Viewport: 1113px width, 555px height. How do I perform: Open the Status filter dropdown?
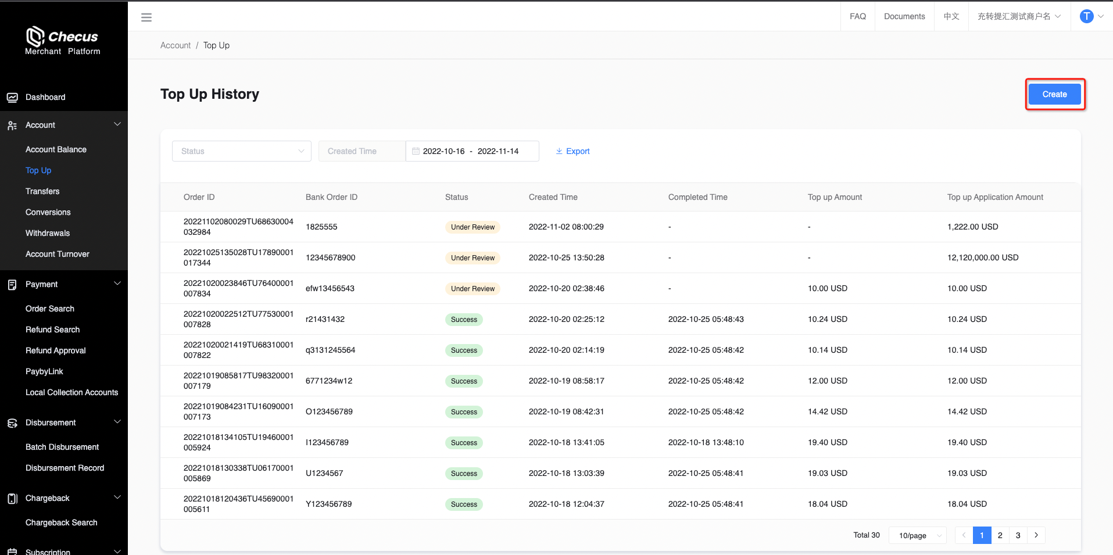[x=242, y=151]
